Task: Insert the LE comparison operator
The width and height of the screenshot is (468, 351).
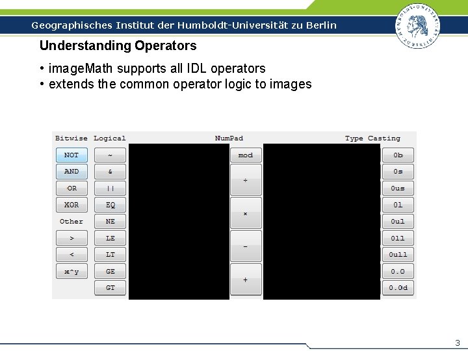Action: [x=110, y=238]
